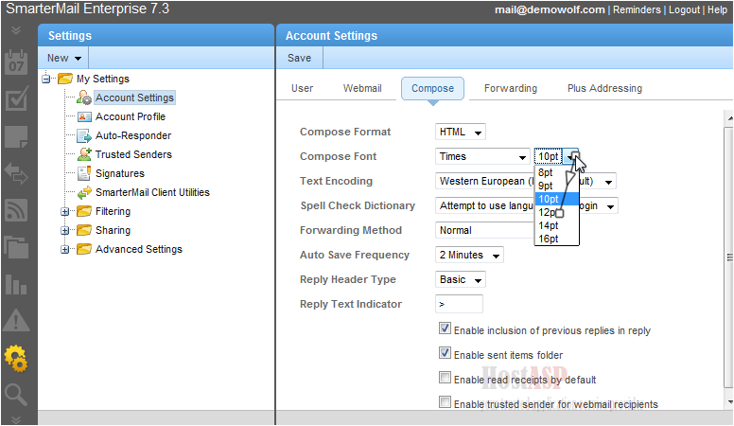Click the Account Settings user icon
This screenshot has height=426, width=734.
[x=84, y=98]
